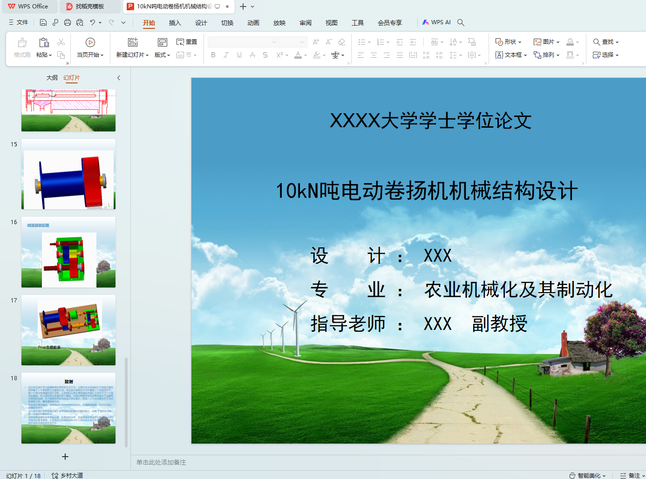The height and width of the screenshot is (479, 646).
Task: Click the clear formatting eraser icon
Action: click(342, 42)
